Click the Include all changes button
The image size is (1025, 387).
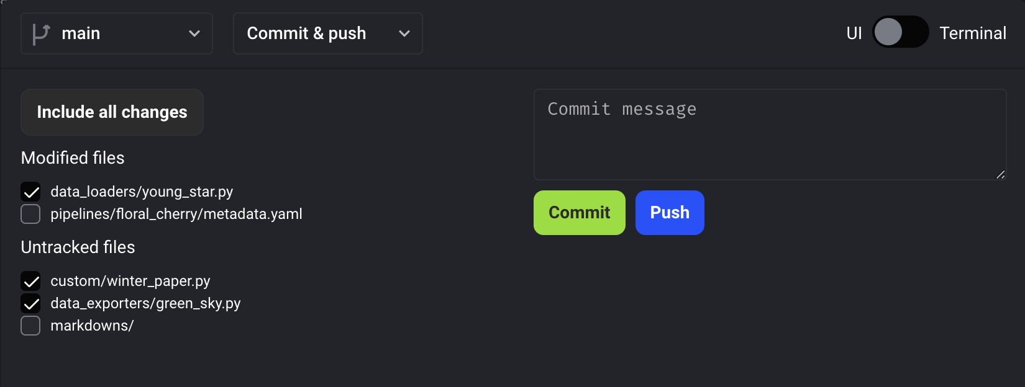click(x=112, y=112)
